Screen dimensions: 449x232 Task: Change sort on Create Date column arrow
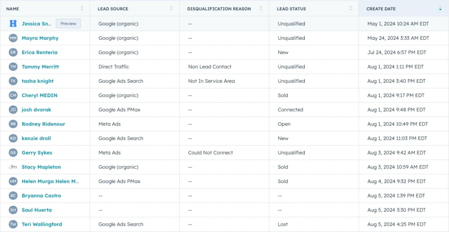click(440, 8)
